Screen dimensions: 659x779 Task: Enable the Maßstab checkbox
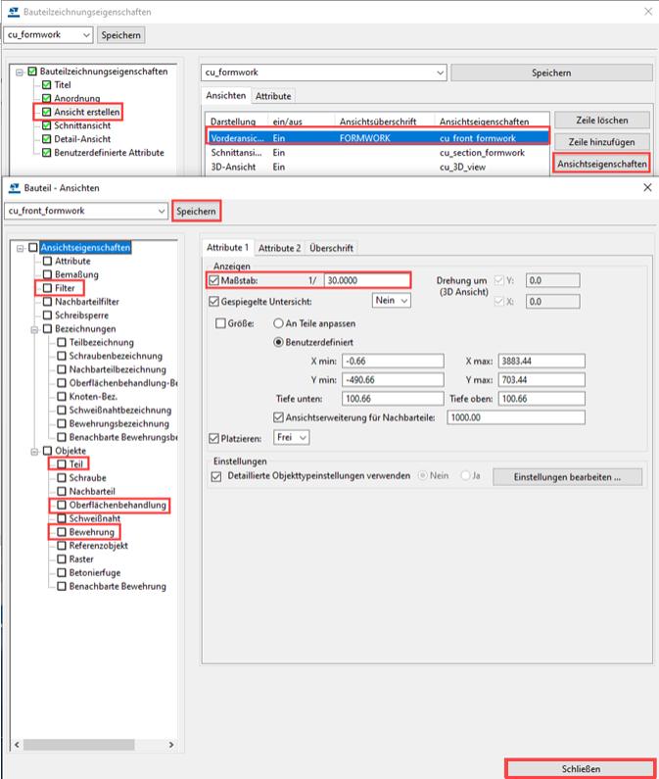click(x=215, y=280)
